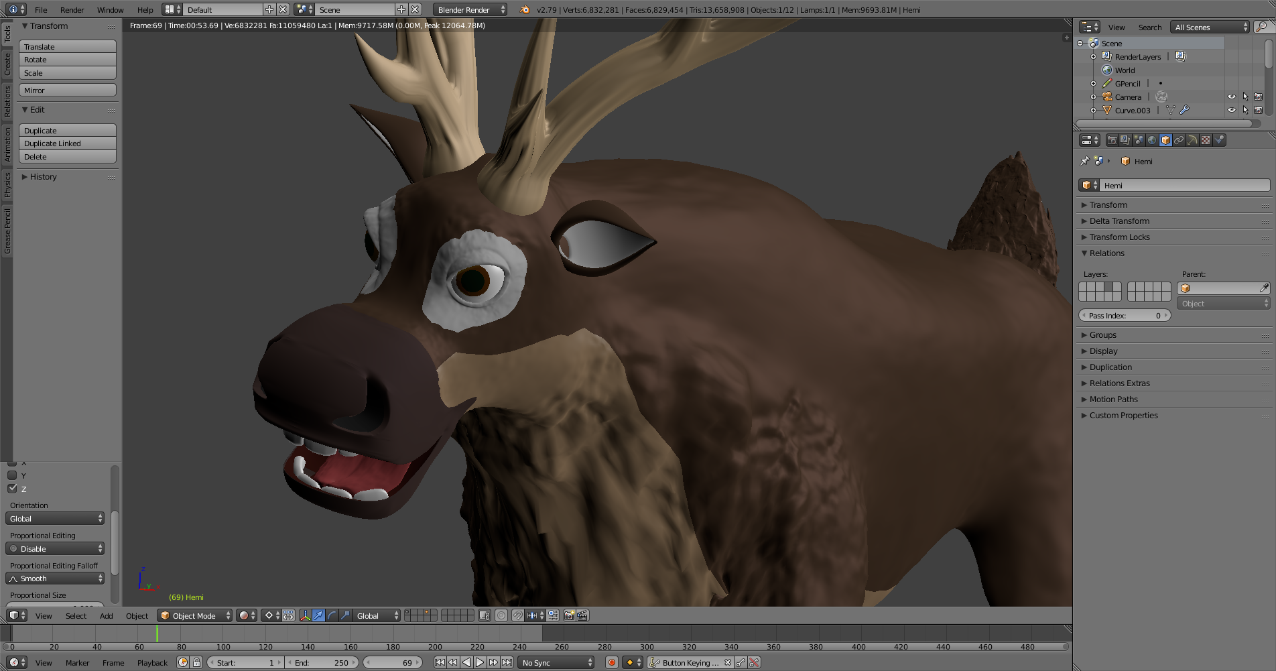Delete keyframe with crossed key icon
The image size is (1276, 671).
tap(755, 662)
